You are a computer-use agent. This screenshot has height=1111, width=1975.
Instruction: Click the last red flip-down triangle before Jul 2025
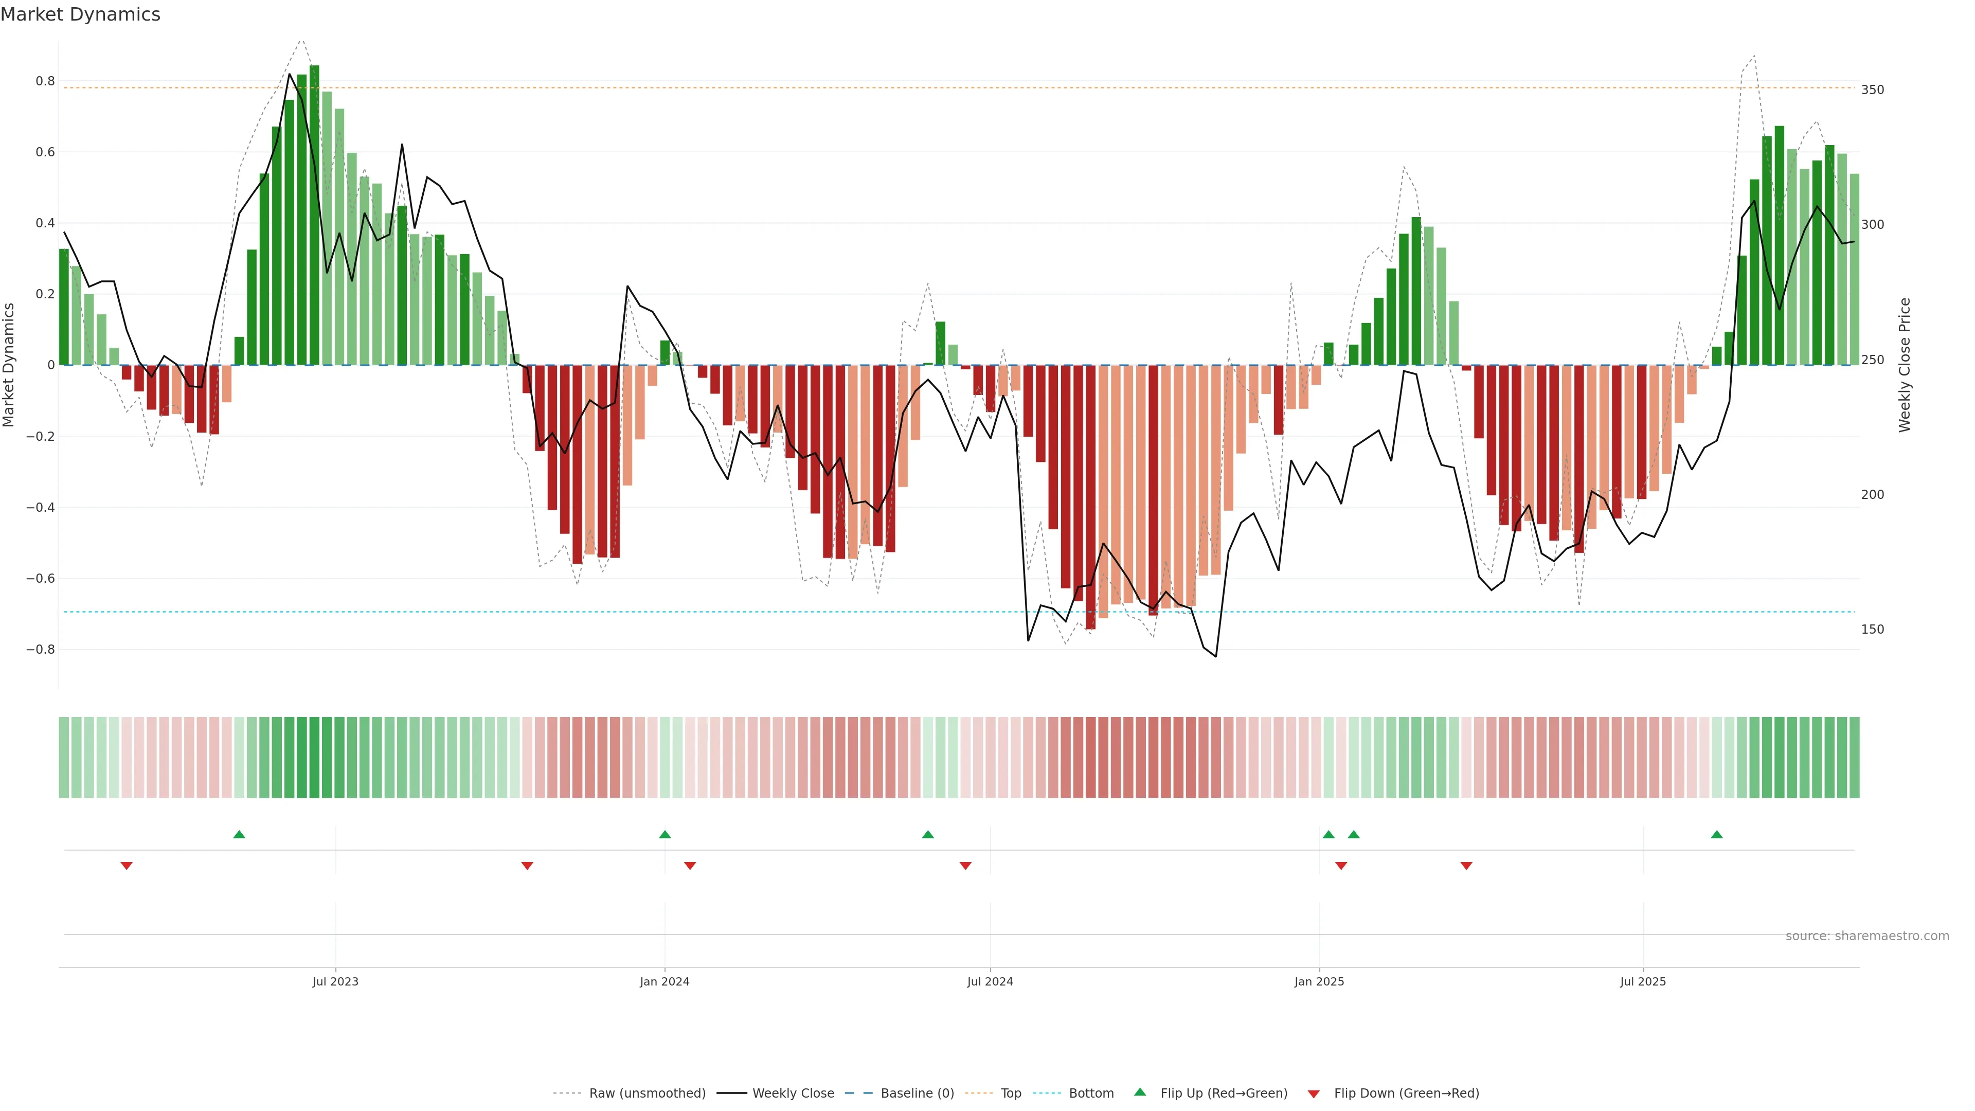[x=1466, y=866]
